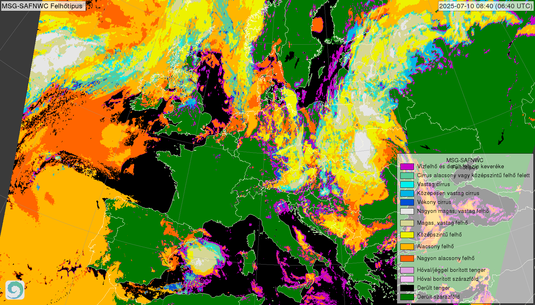
Task: Click the cyan Vastag cirrus swatch
Action: pyautogui.click(x=407, y=185)
